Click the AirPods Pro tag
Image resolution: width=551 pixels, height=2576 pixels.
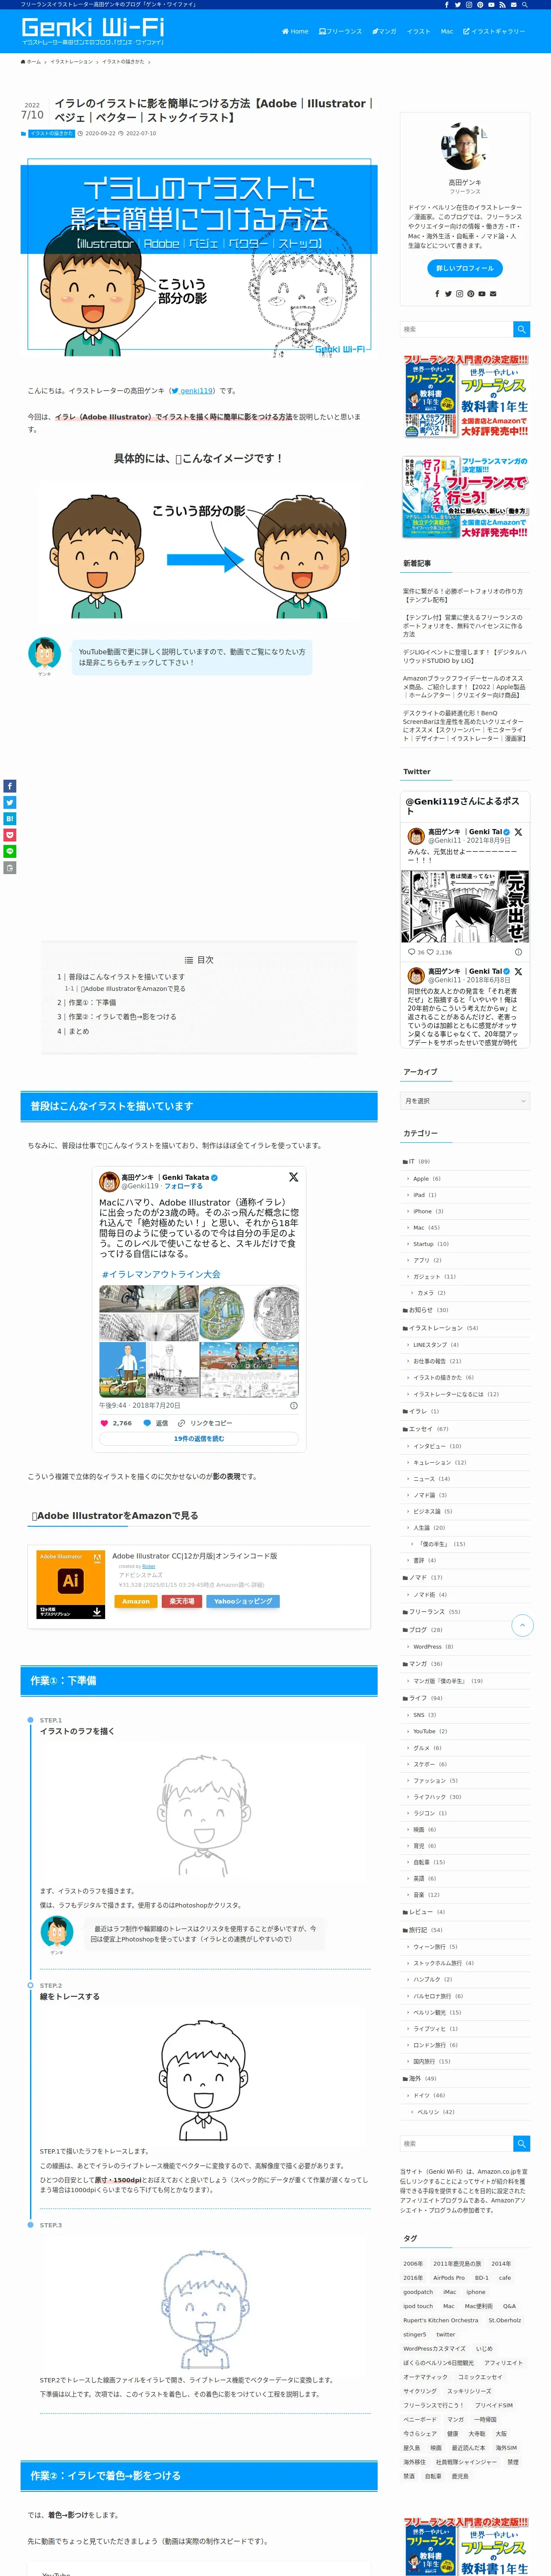click(449, 2277)
